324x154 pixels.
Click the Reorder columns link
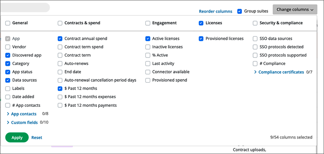click(x=215, y=11)
